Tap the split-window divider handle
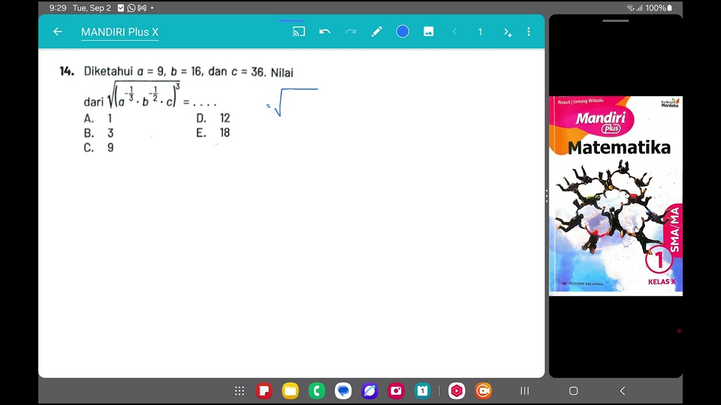This screenshot has width=721, height=405. coord(546,196)
